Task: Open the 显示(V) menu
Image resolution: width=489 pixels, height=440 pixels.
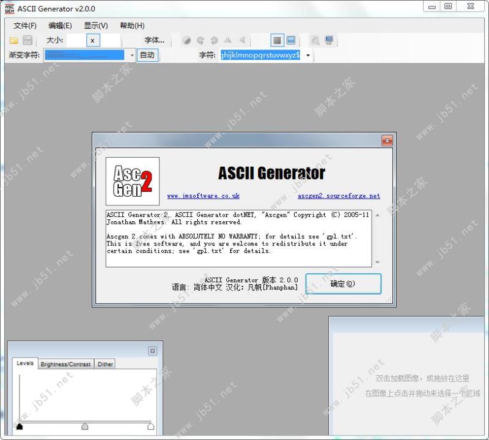Action: tap(96, 26)
